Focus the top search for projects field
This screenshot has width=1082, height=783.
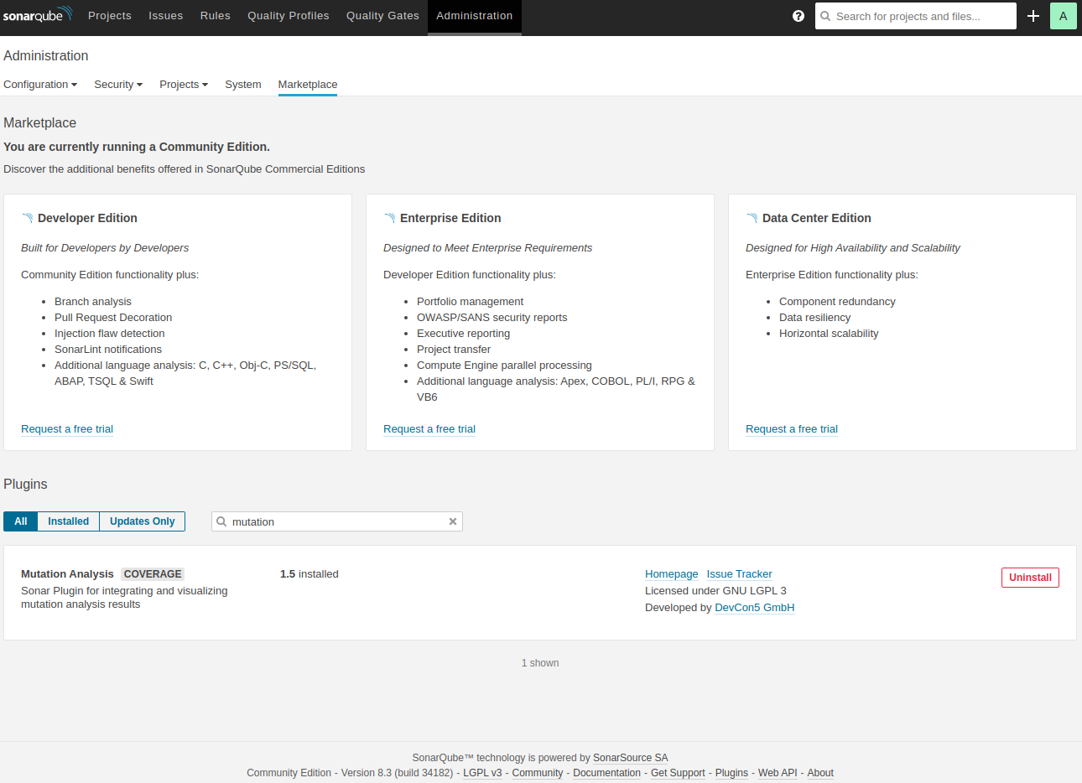click(916, 16)
